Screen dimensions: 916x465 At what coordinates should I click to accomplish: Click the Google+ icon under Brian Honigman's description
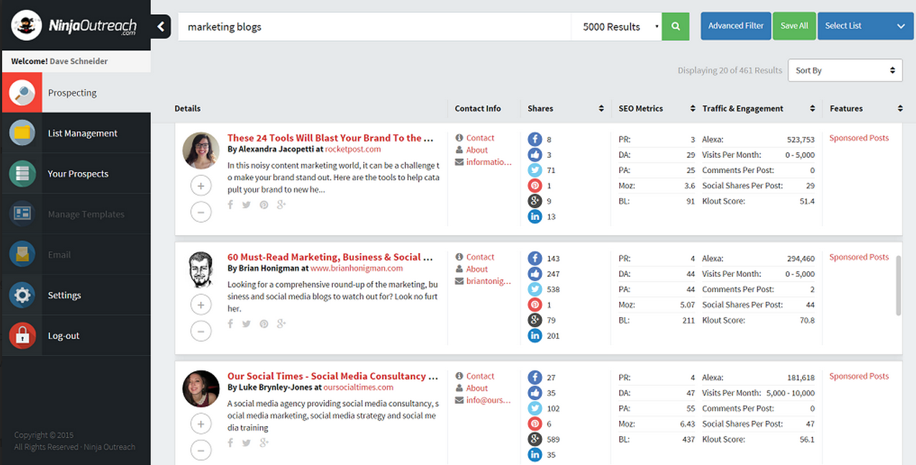(x=281, y=324)
